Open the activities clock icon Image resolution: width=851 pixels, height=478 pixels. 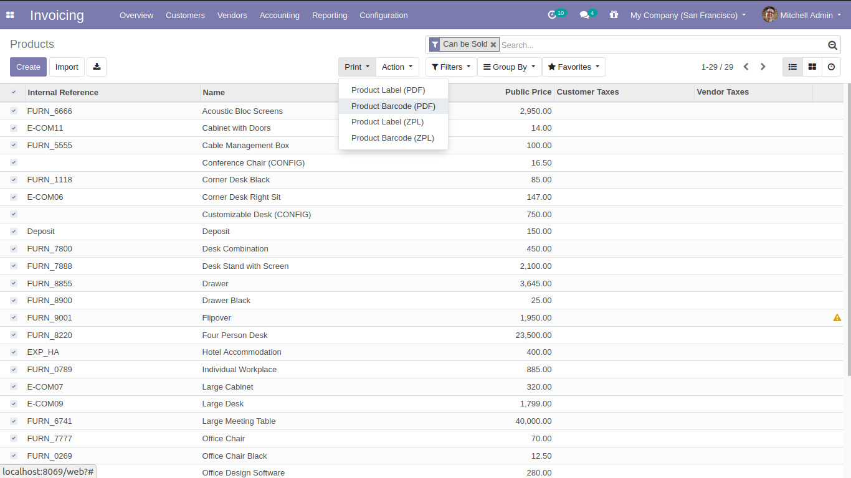click(x=552, y=15)
